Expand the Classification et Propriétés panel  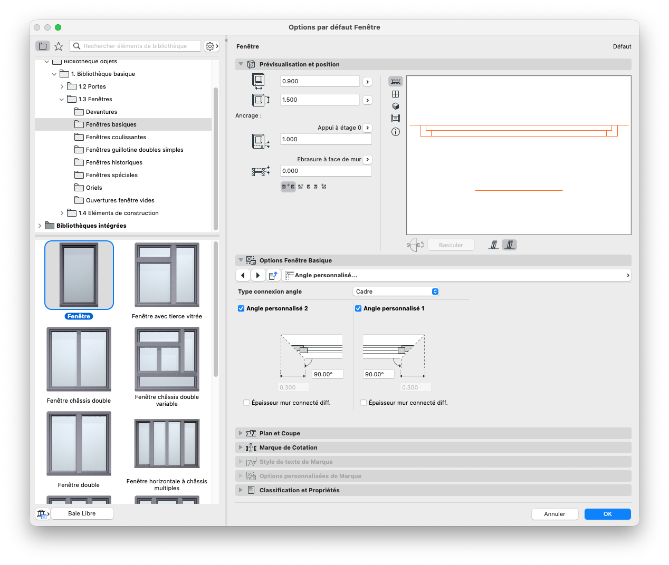click(x=241, y=490)
